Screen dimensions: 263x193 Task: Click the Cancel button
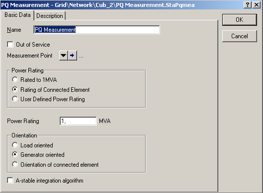pyautogui.click(x=239, y=36)
